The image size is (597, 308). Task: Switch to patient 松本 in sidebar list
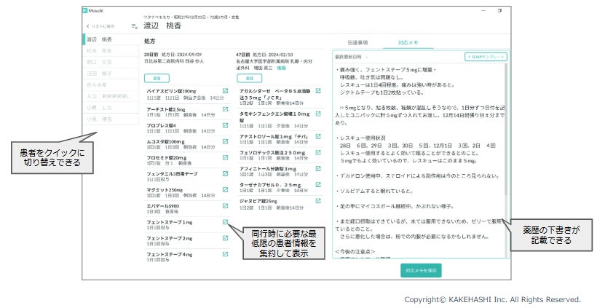pos(111,51)
